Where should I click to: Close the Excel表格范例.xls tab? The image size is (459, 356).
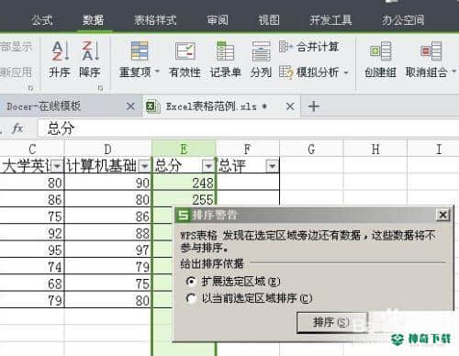coord(290,106)
